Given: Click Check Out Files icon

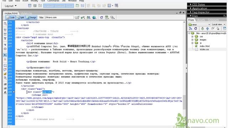Looking at the screenshot, I should (x=213, y=28).
